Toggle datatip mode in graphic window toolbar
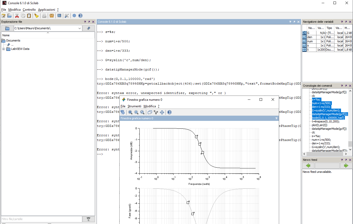This screenshot has width=353, height=224. point(150,112)
